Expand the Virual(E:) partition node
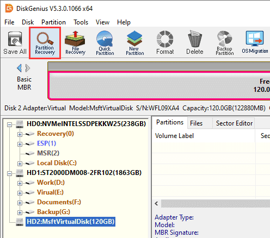Image resolution: width=270 pixels, height=238 pixels. [x=20, y=193]
